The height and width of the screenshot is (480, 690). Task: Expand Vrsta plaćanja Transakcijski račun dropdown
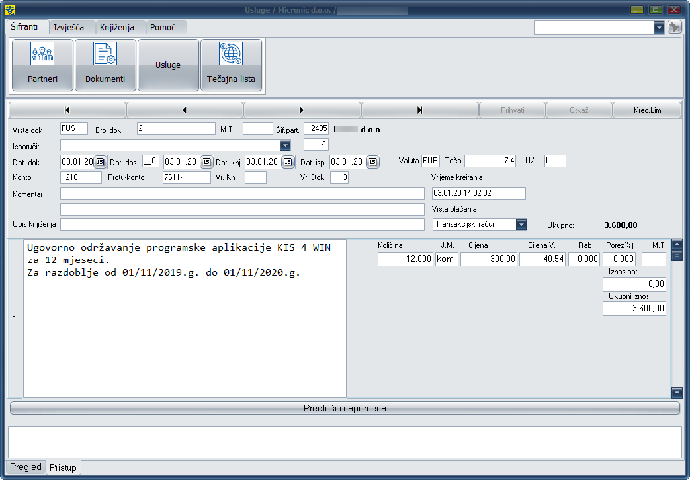coord(521,225)
